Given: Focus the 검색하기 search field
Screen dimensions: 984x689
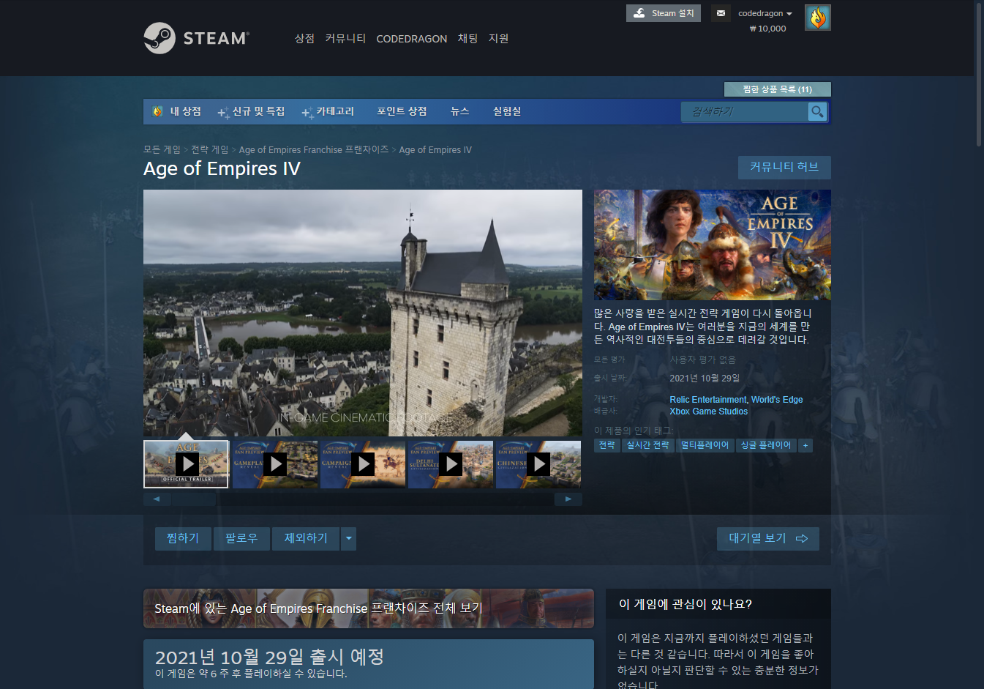Looking at the screenshot, I should tap(745, 111).
